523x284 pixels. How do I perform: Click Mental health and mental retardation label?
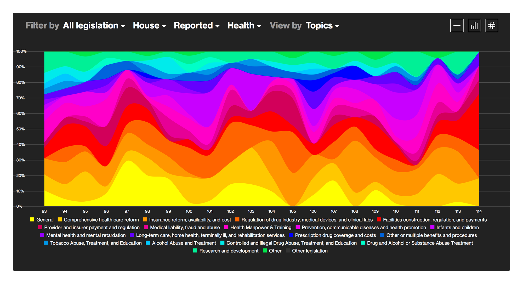[86, 235]
